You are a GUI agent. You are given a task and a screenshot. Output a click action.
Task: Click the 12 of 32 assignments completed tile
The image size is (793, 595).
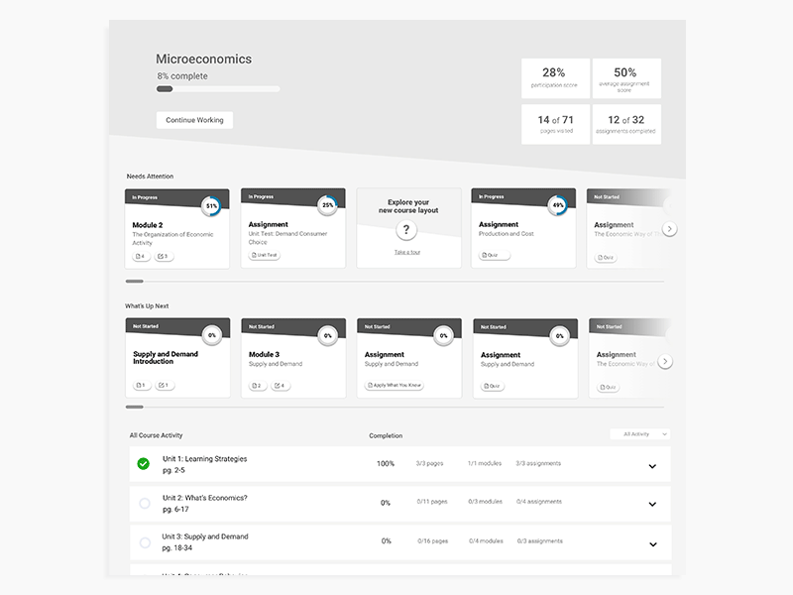point(626,125)
